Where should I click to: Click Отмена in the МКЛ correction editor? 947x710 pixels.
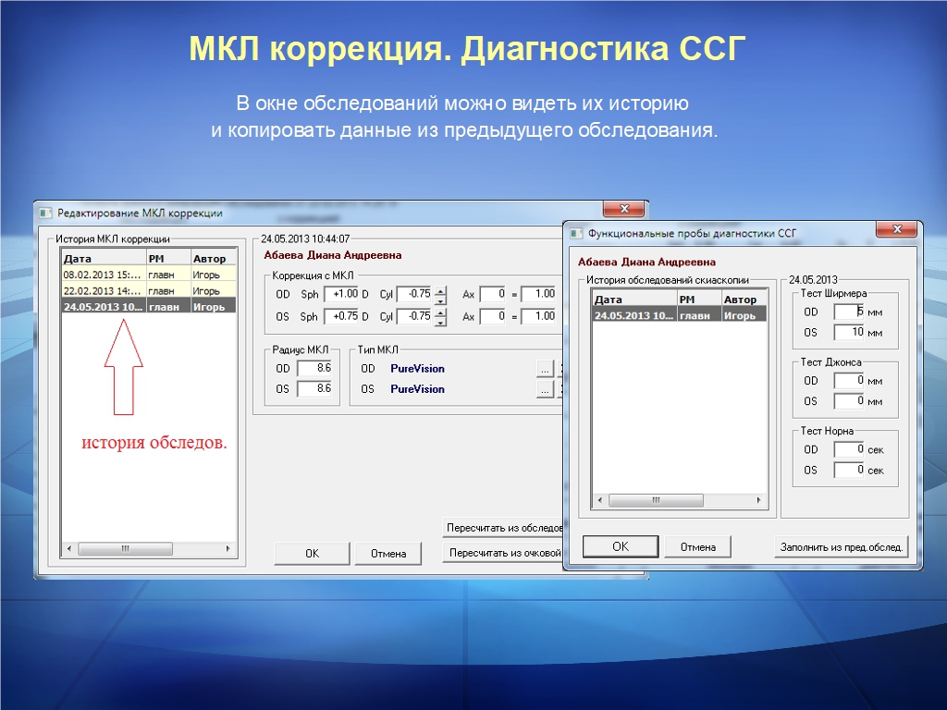pyautogui.click(x=388, y=554)
